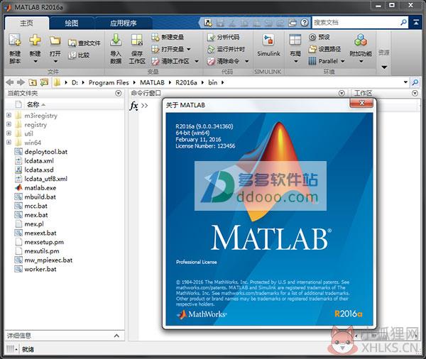Click the back arrow in the address bar

point(10,82)
